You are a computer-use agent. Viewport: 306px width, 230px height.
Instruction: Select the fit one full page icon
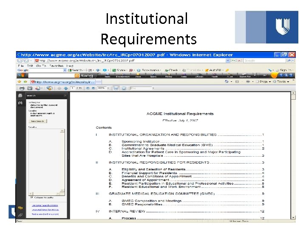[x=124, y=88]
